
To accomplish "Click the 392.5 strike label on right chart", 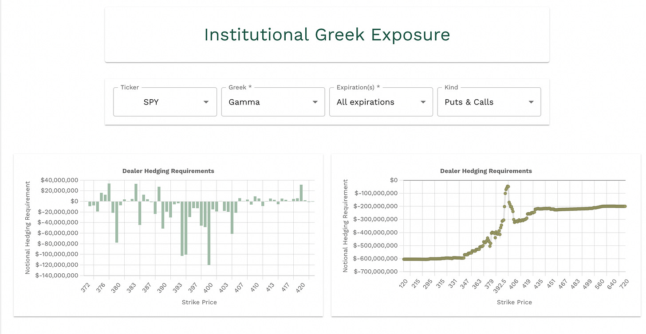I will click(500, 285).
